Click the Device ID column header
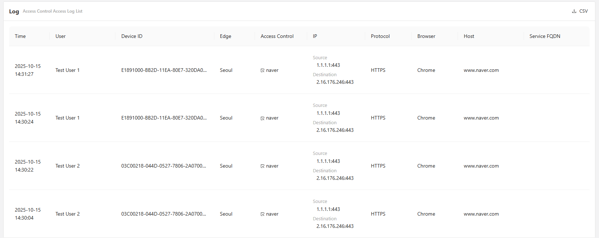Image resolution: width=599 pixels, height=238 pixels. pos(132,36)
